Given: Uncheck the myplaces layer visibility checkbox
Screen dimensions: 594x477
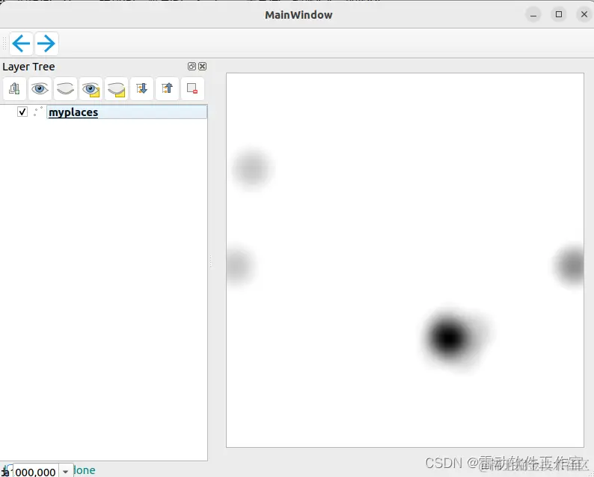Looking at the screenshot, I should 22,112.
